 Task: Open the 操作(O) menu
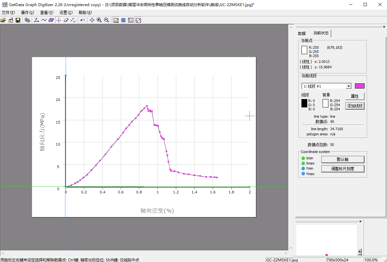28,13
